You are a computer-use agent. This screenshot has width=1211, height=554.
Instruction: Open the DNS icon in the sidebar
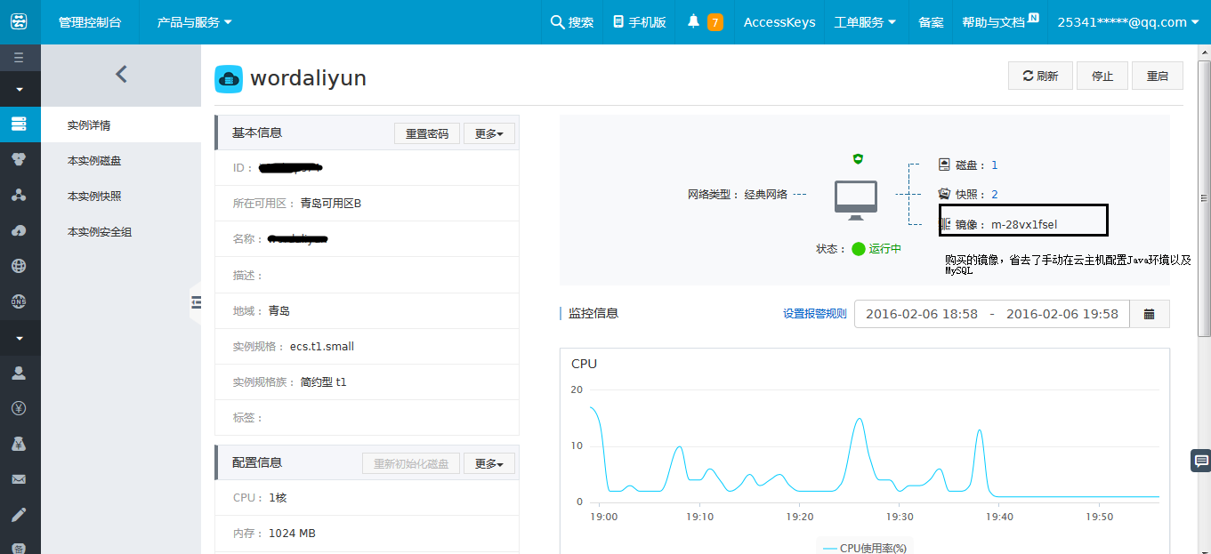tap(20, 301)
